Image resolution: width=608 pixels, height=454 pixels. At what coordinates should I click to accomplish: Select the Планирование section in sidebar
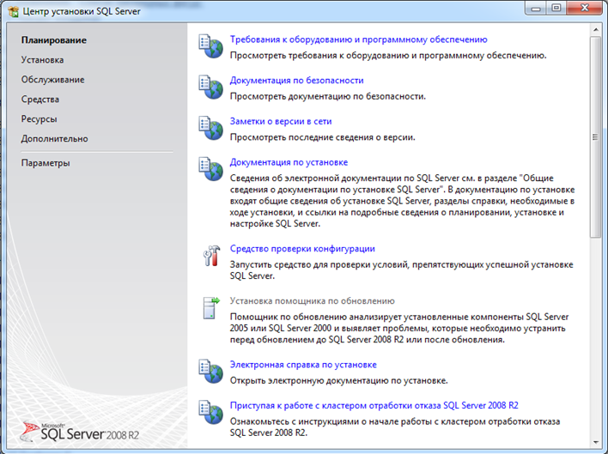tap(54, 40)
